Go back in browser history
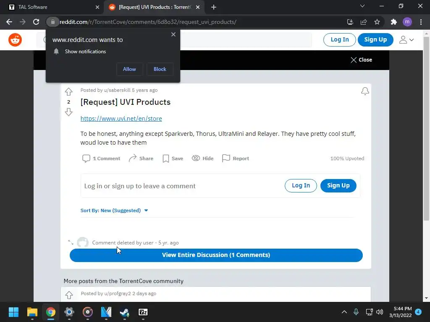 coord(9,22)
